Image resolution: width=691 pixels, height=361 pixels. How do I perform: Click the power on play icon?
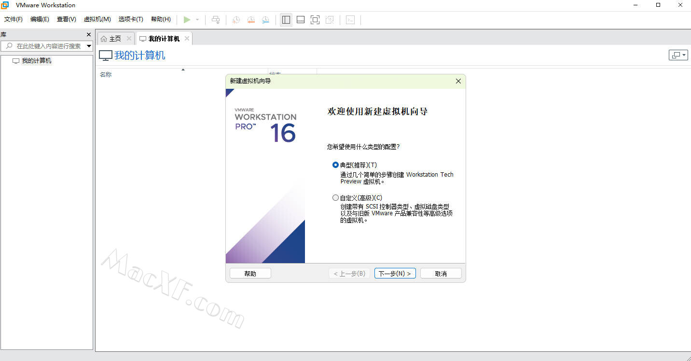click(187, 20)
